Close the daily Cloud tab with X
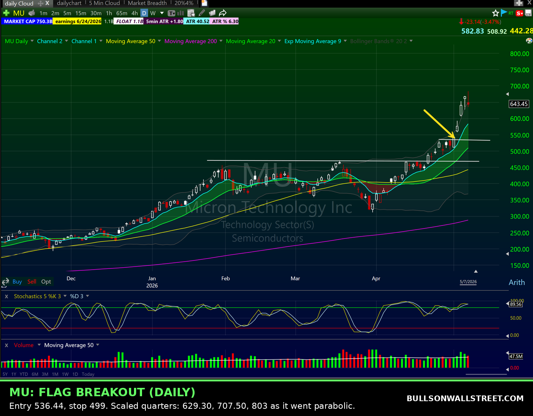533x416 pixels. [x=47, y=3]
